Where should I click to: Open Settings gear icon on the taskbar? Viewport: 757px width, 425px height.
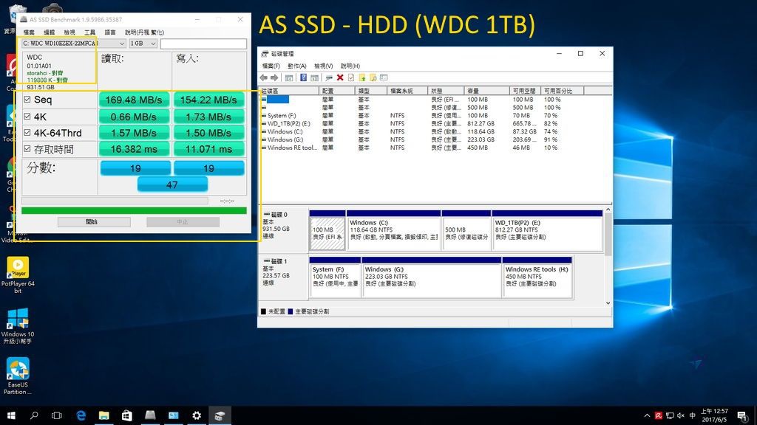[197, 415]
